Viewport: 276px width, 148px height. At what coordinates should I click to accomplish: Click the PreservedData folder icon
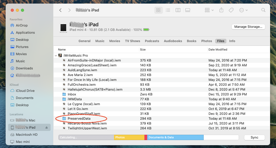[64, 118]
